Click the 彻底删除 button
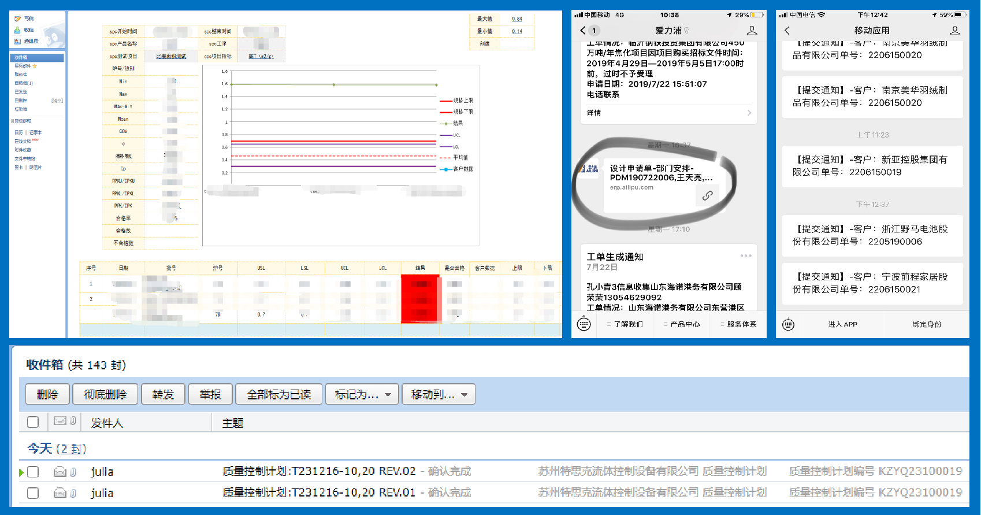The image size is (981, 515). tap(105, 394)
